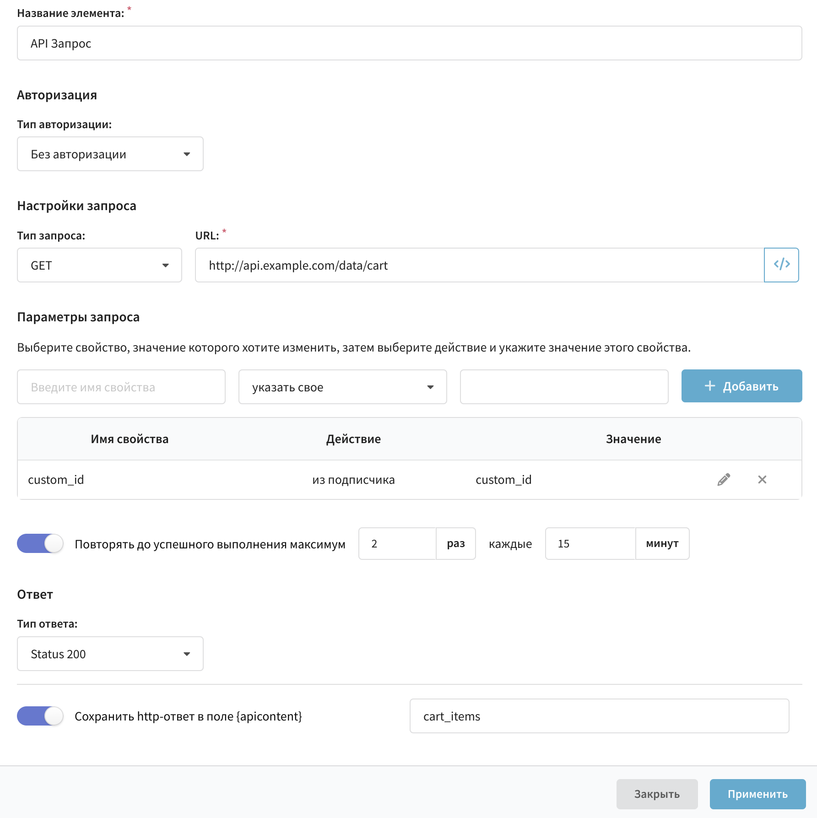Click the interval field showing 15 minutes

pos(590,543)
